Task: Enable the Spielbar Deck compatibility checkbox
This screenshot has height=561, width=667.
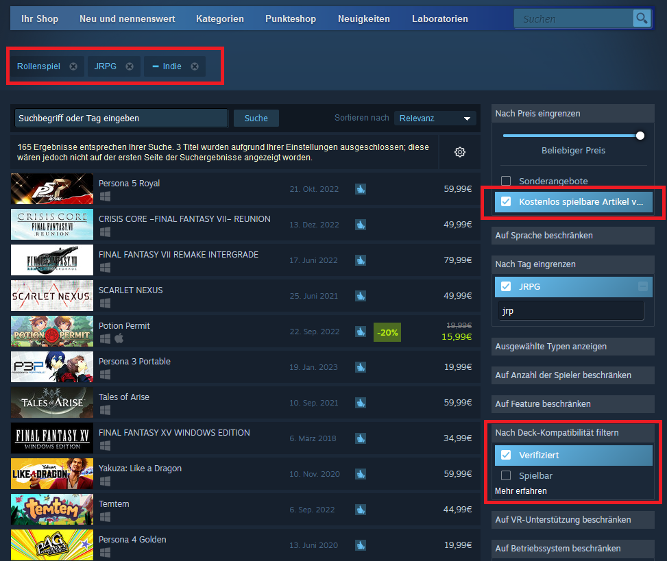Action: coord(506,475)
